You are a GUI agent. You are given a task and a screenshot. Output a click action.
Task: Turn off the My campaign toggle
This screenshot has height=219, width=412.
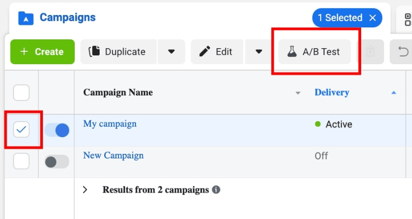click(x=57, y=130)
